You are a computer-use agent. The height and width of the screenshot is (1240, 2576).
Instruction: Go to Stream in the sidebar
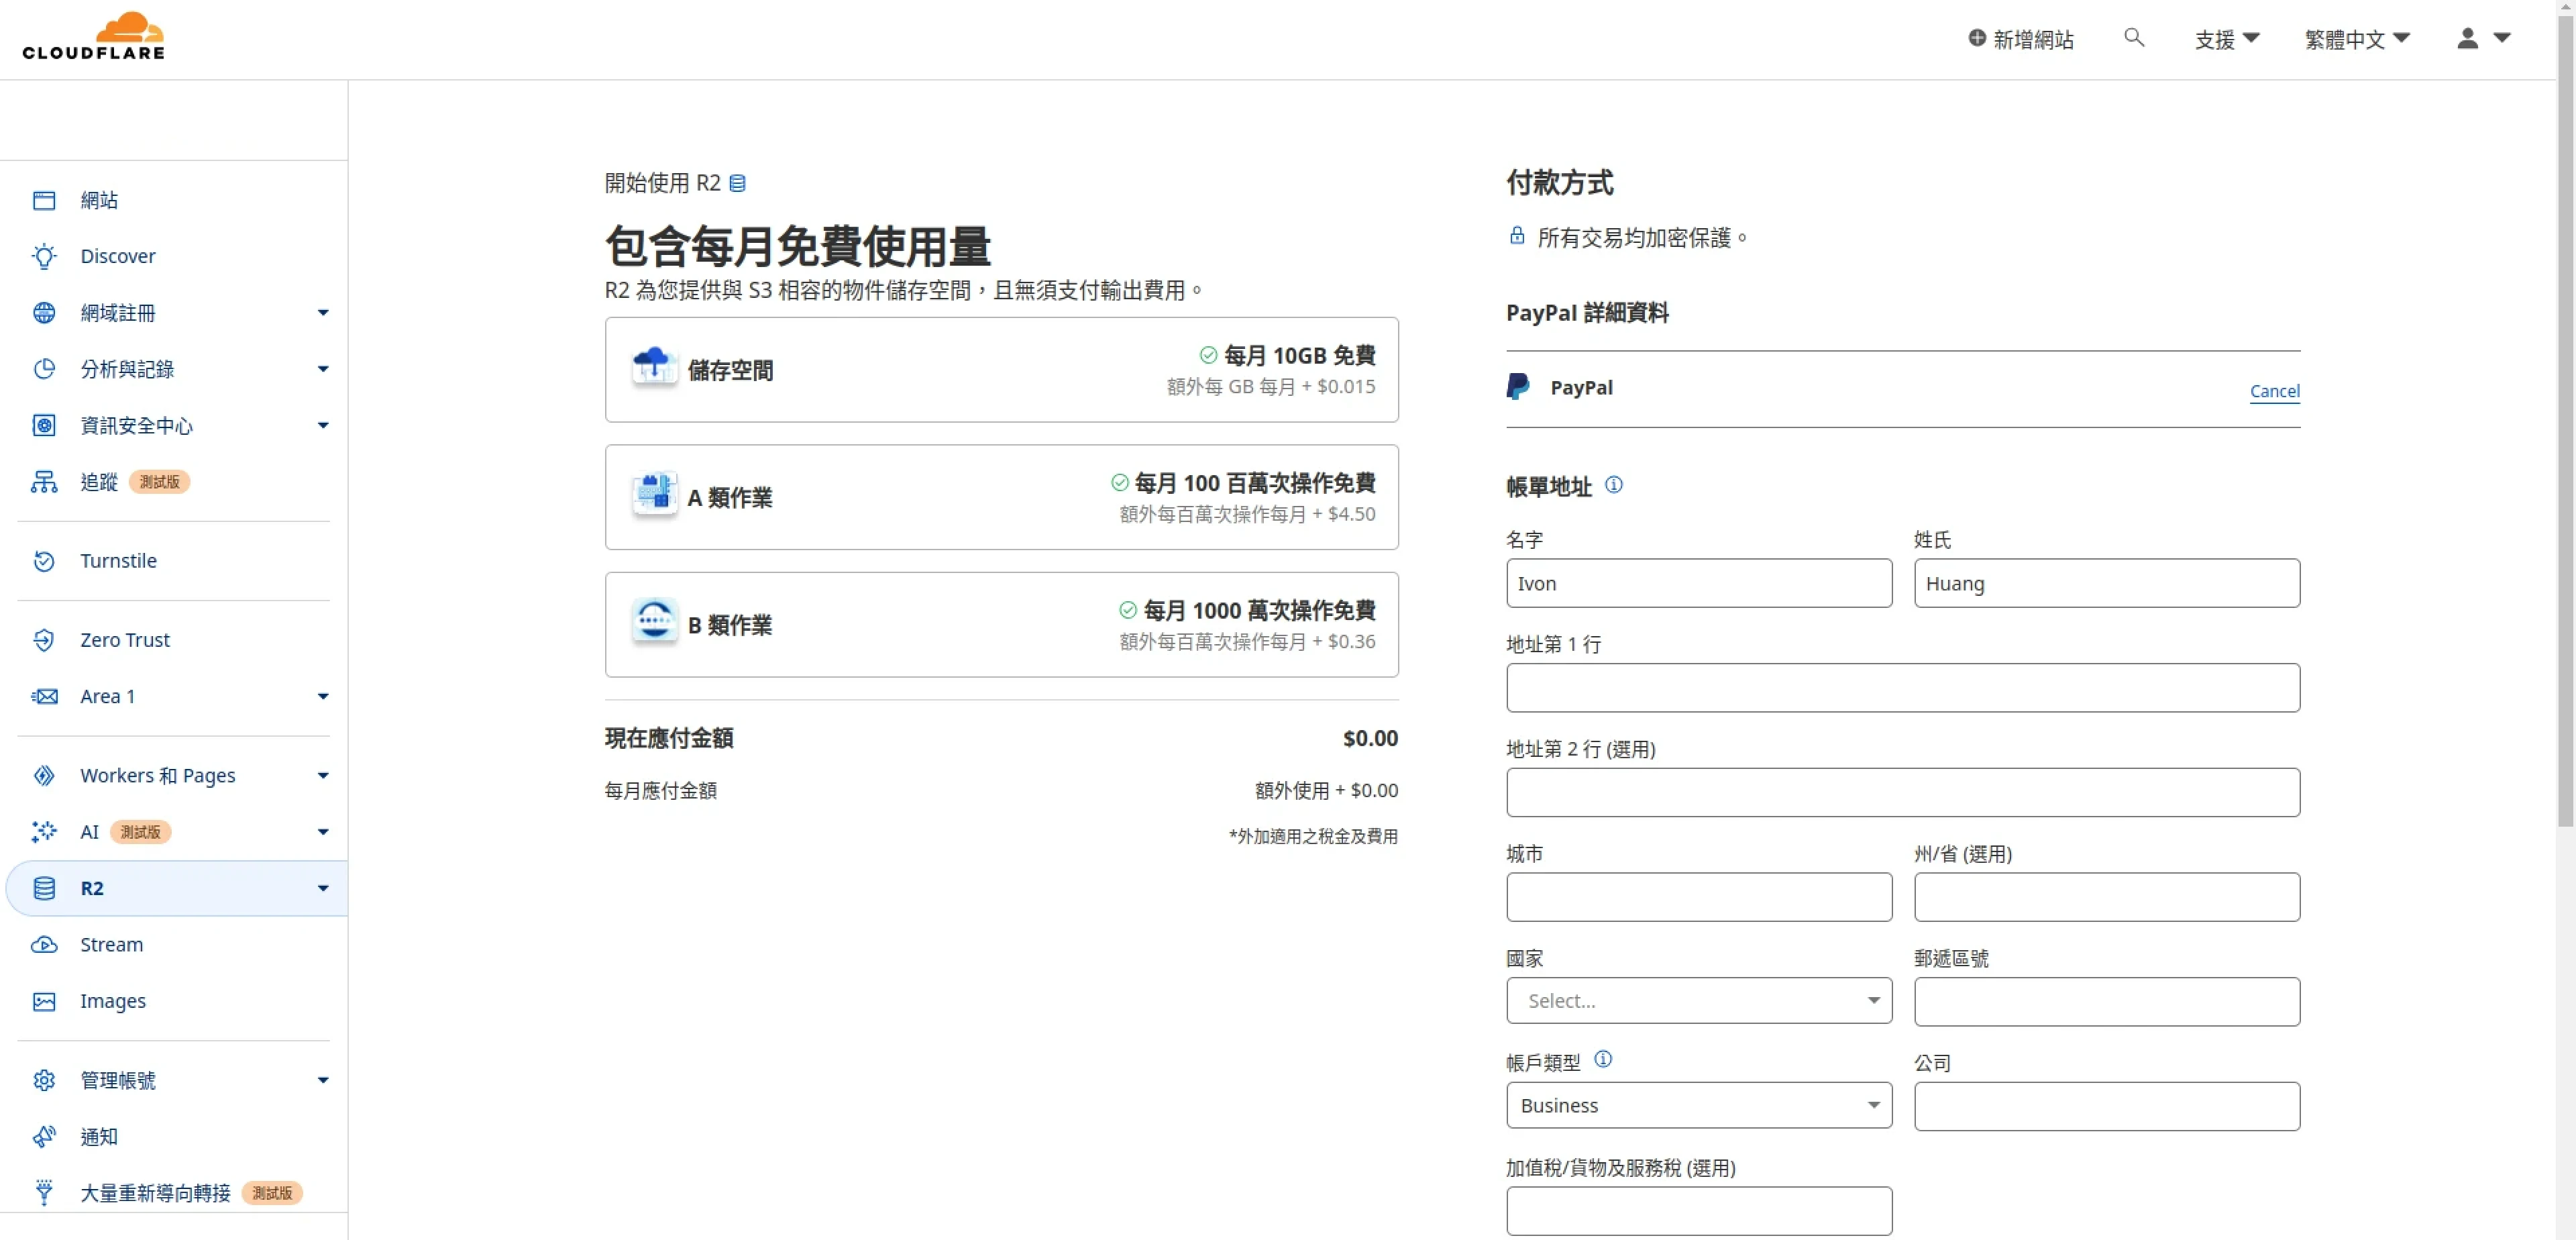coord(111,944)
